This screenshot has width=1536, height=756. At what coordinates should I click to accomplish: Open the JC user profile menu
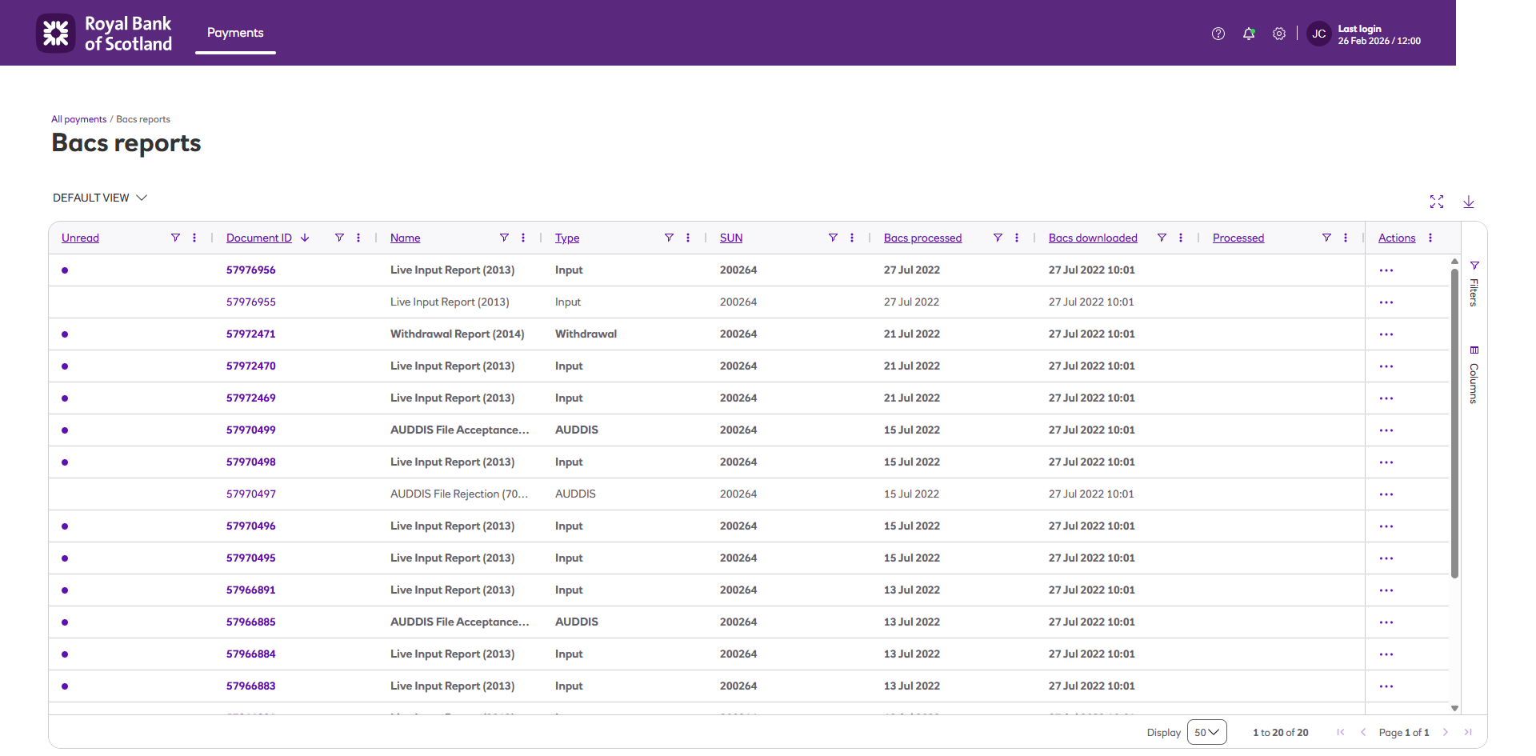(1318, 34)
